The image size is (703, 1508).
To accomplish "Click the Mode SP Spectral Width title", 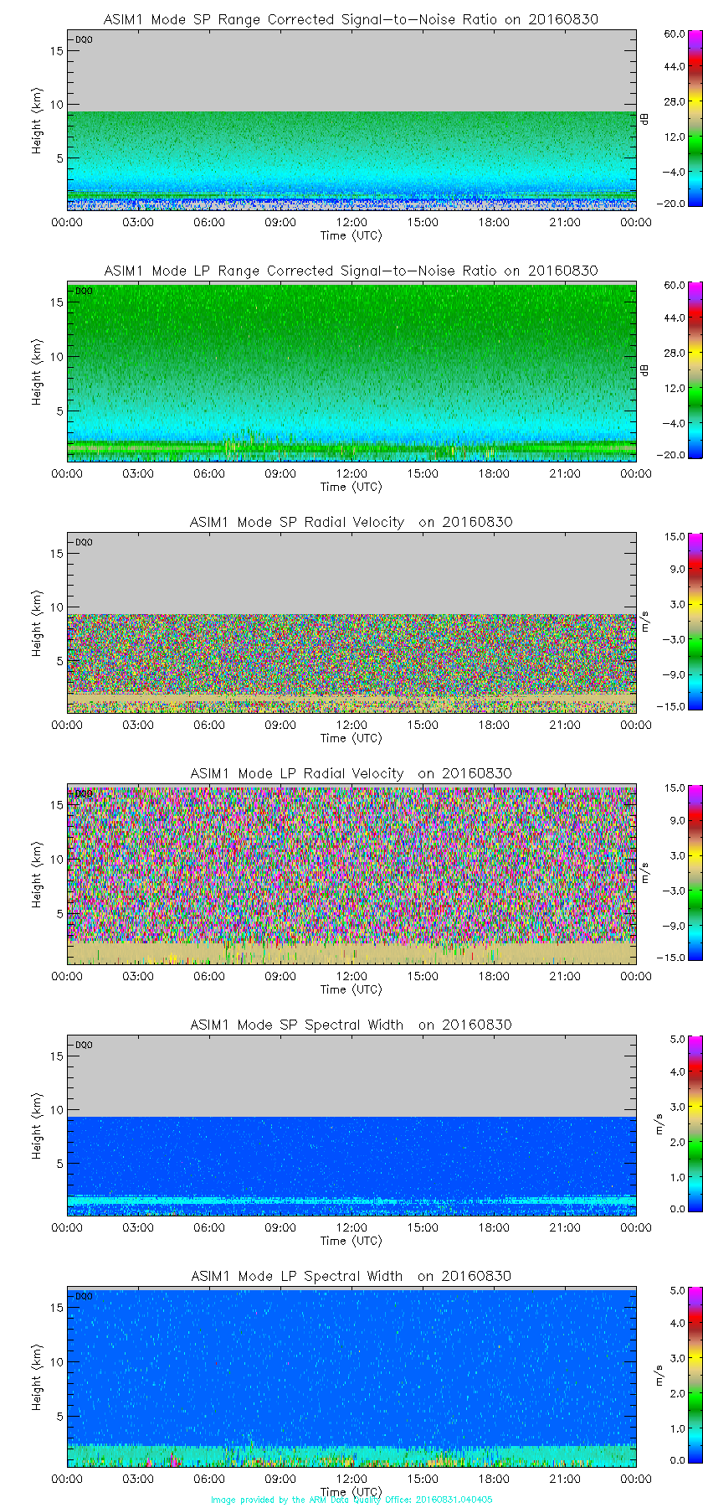I will [x=351, y=1025].
